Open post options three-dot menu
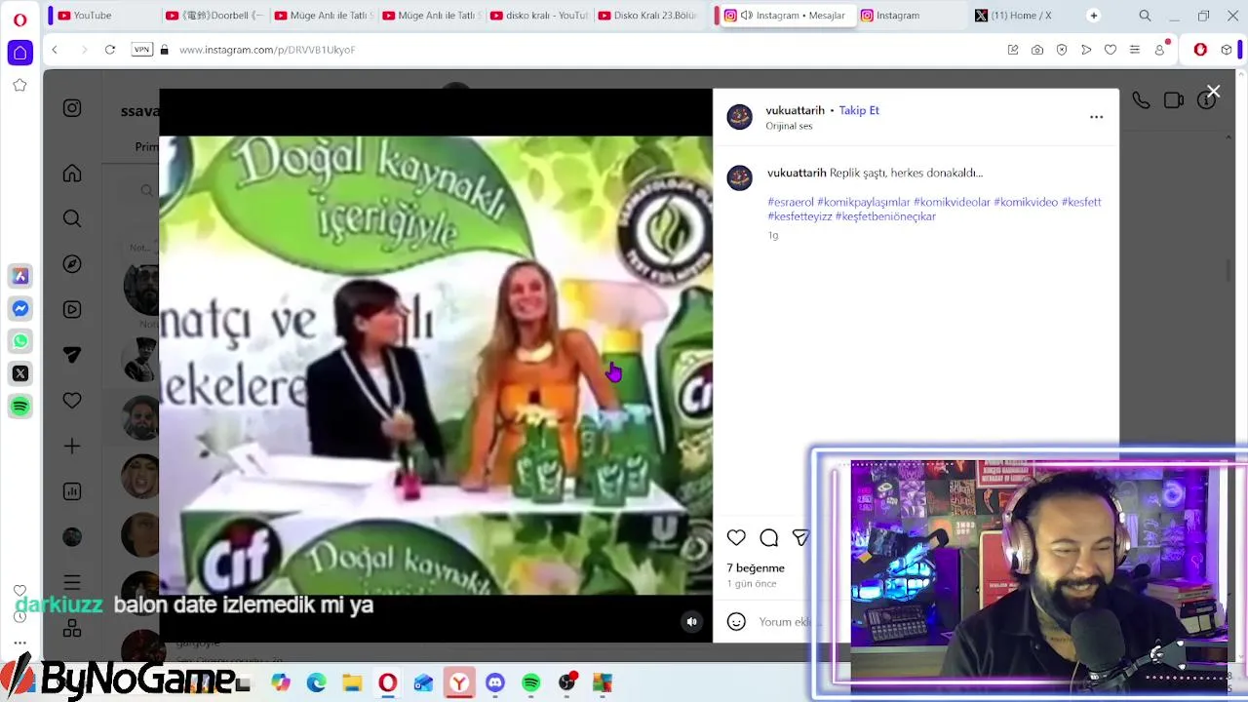 [1096, 117]
